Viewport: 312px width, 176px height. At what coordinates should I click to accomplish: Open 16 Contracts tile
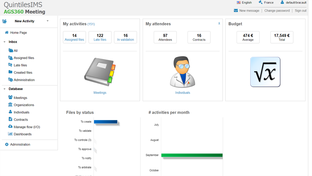pos(199,37)
